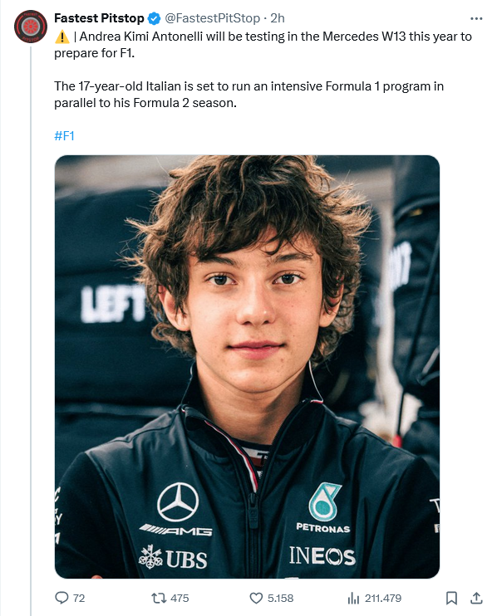Screen dimensions: 497x616
Task: Click the reply speech bubble icon
Action: (62, 598)
